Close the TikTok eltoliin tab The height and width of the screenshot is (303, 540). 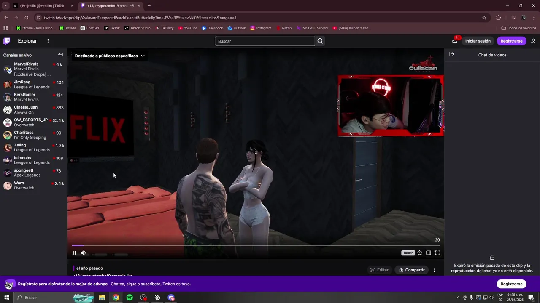72,6
